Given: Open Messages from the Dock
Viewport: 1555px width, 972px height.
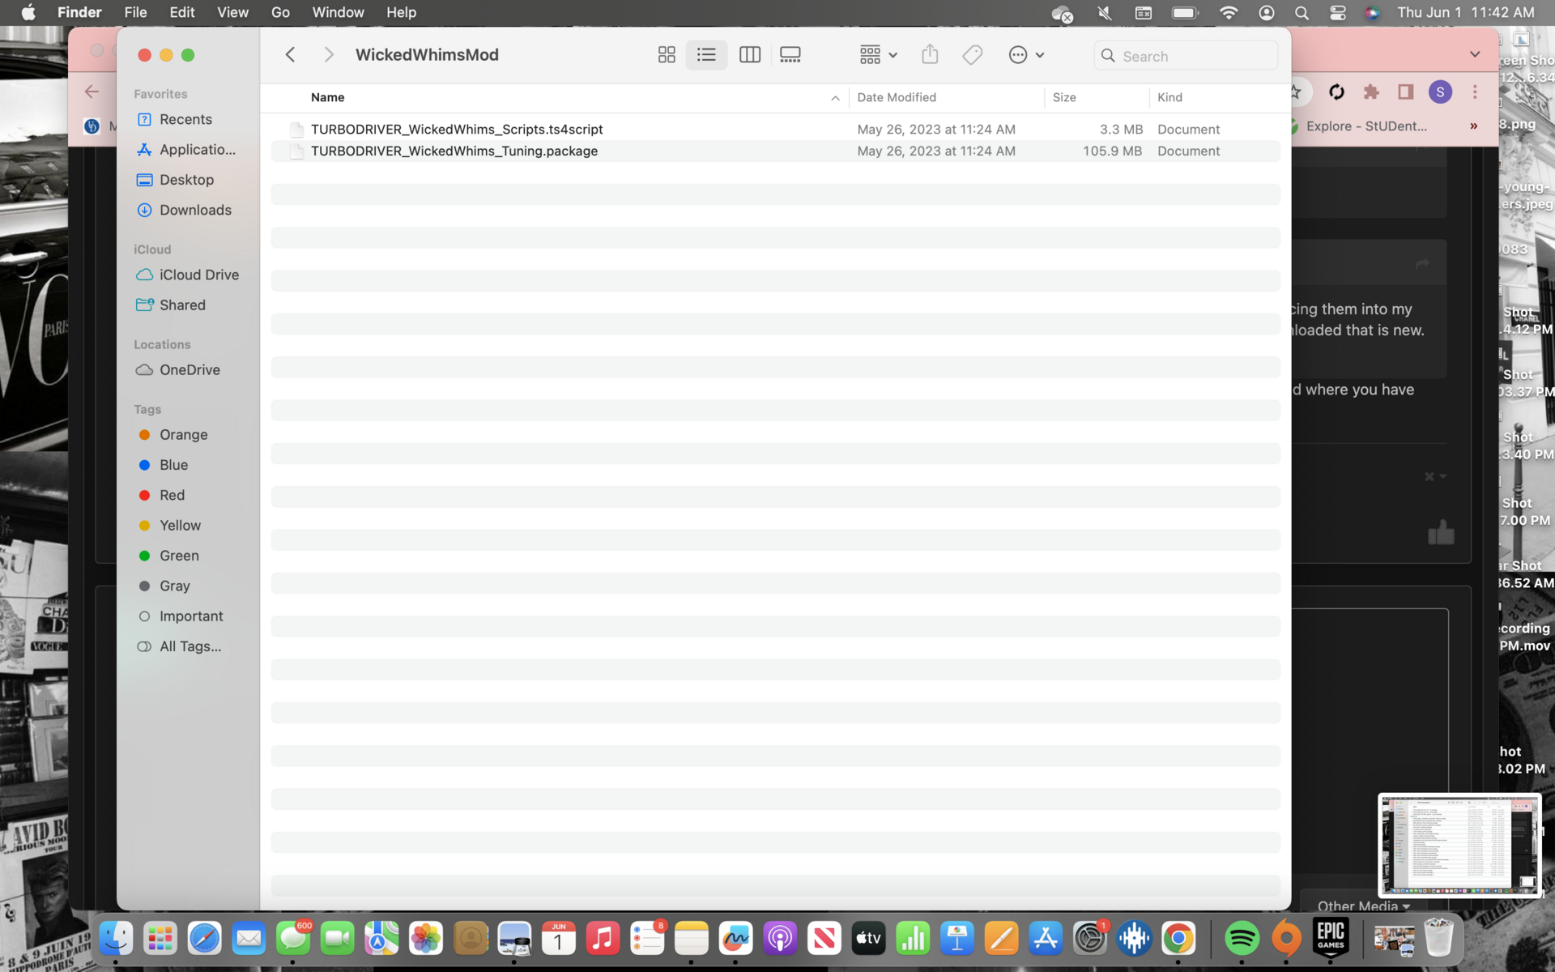Looking at the screenshot, I should (293, 939).
